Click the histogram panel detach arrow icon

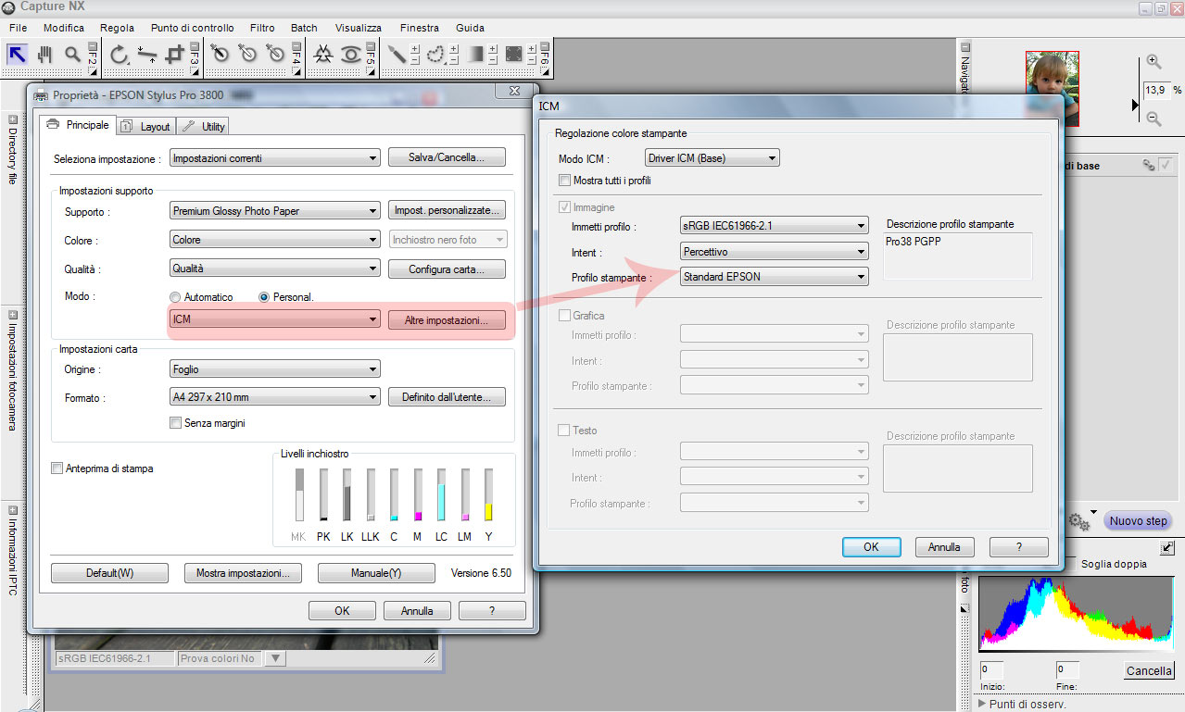pos(1166,548)
